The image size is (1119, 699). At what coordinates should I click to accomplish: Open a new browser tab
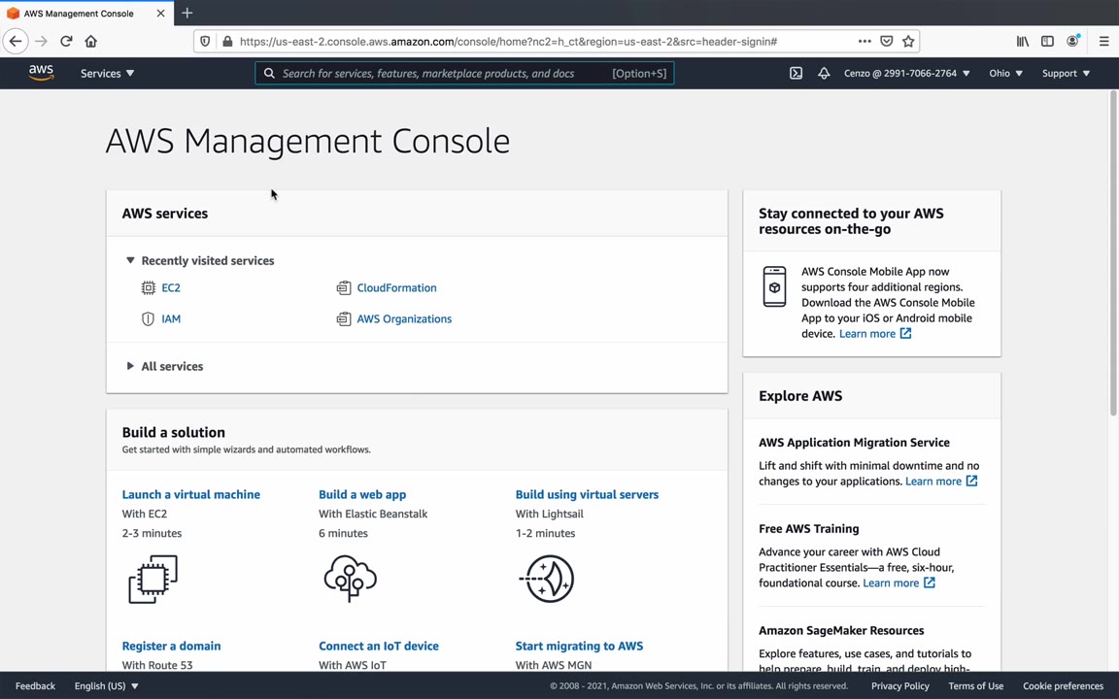[187, 14]
